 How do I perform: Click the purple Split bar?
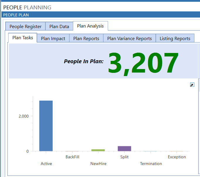[x=124, y=148]
